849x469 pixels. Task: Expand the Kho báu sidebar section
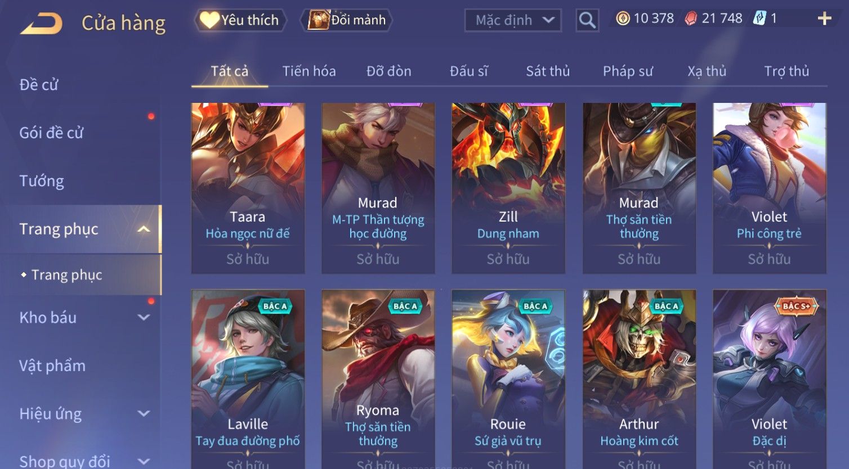(x=144, y=318)
